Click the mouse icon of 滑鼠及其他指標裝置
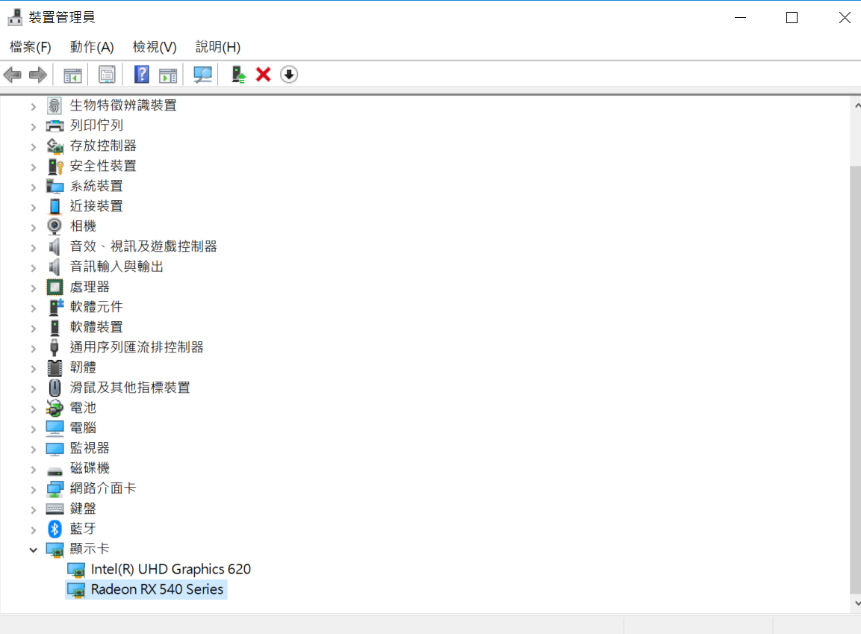 click(x=55, y=388)
